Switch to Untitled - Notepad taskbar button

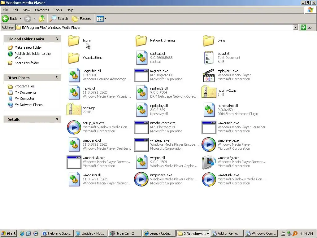91,234
